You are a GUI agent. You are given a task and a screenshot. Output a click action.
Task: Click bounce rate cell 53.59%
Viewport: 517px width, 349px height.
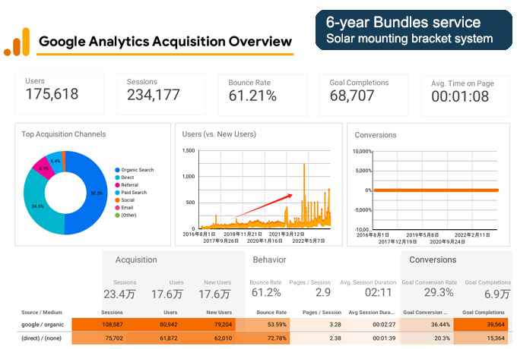[x=277, y=325]
